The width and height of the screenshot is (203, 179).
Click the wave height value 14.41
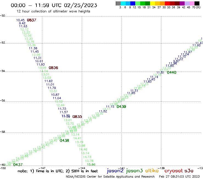coord(77,138)
